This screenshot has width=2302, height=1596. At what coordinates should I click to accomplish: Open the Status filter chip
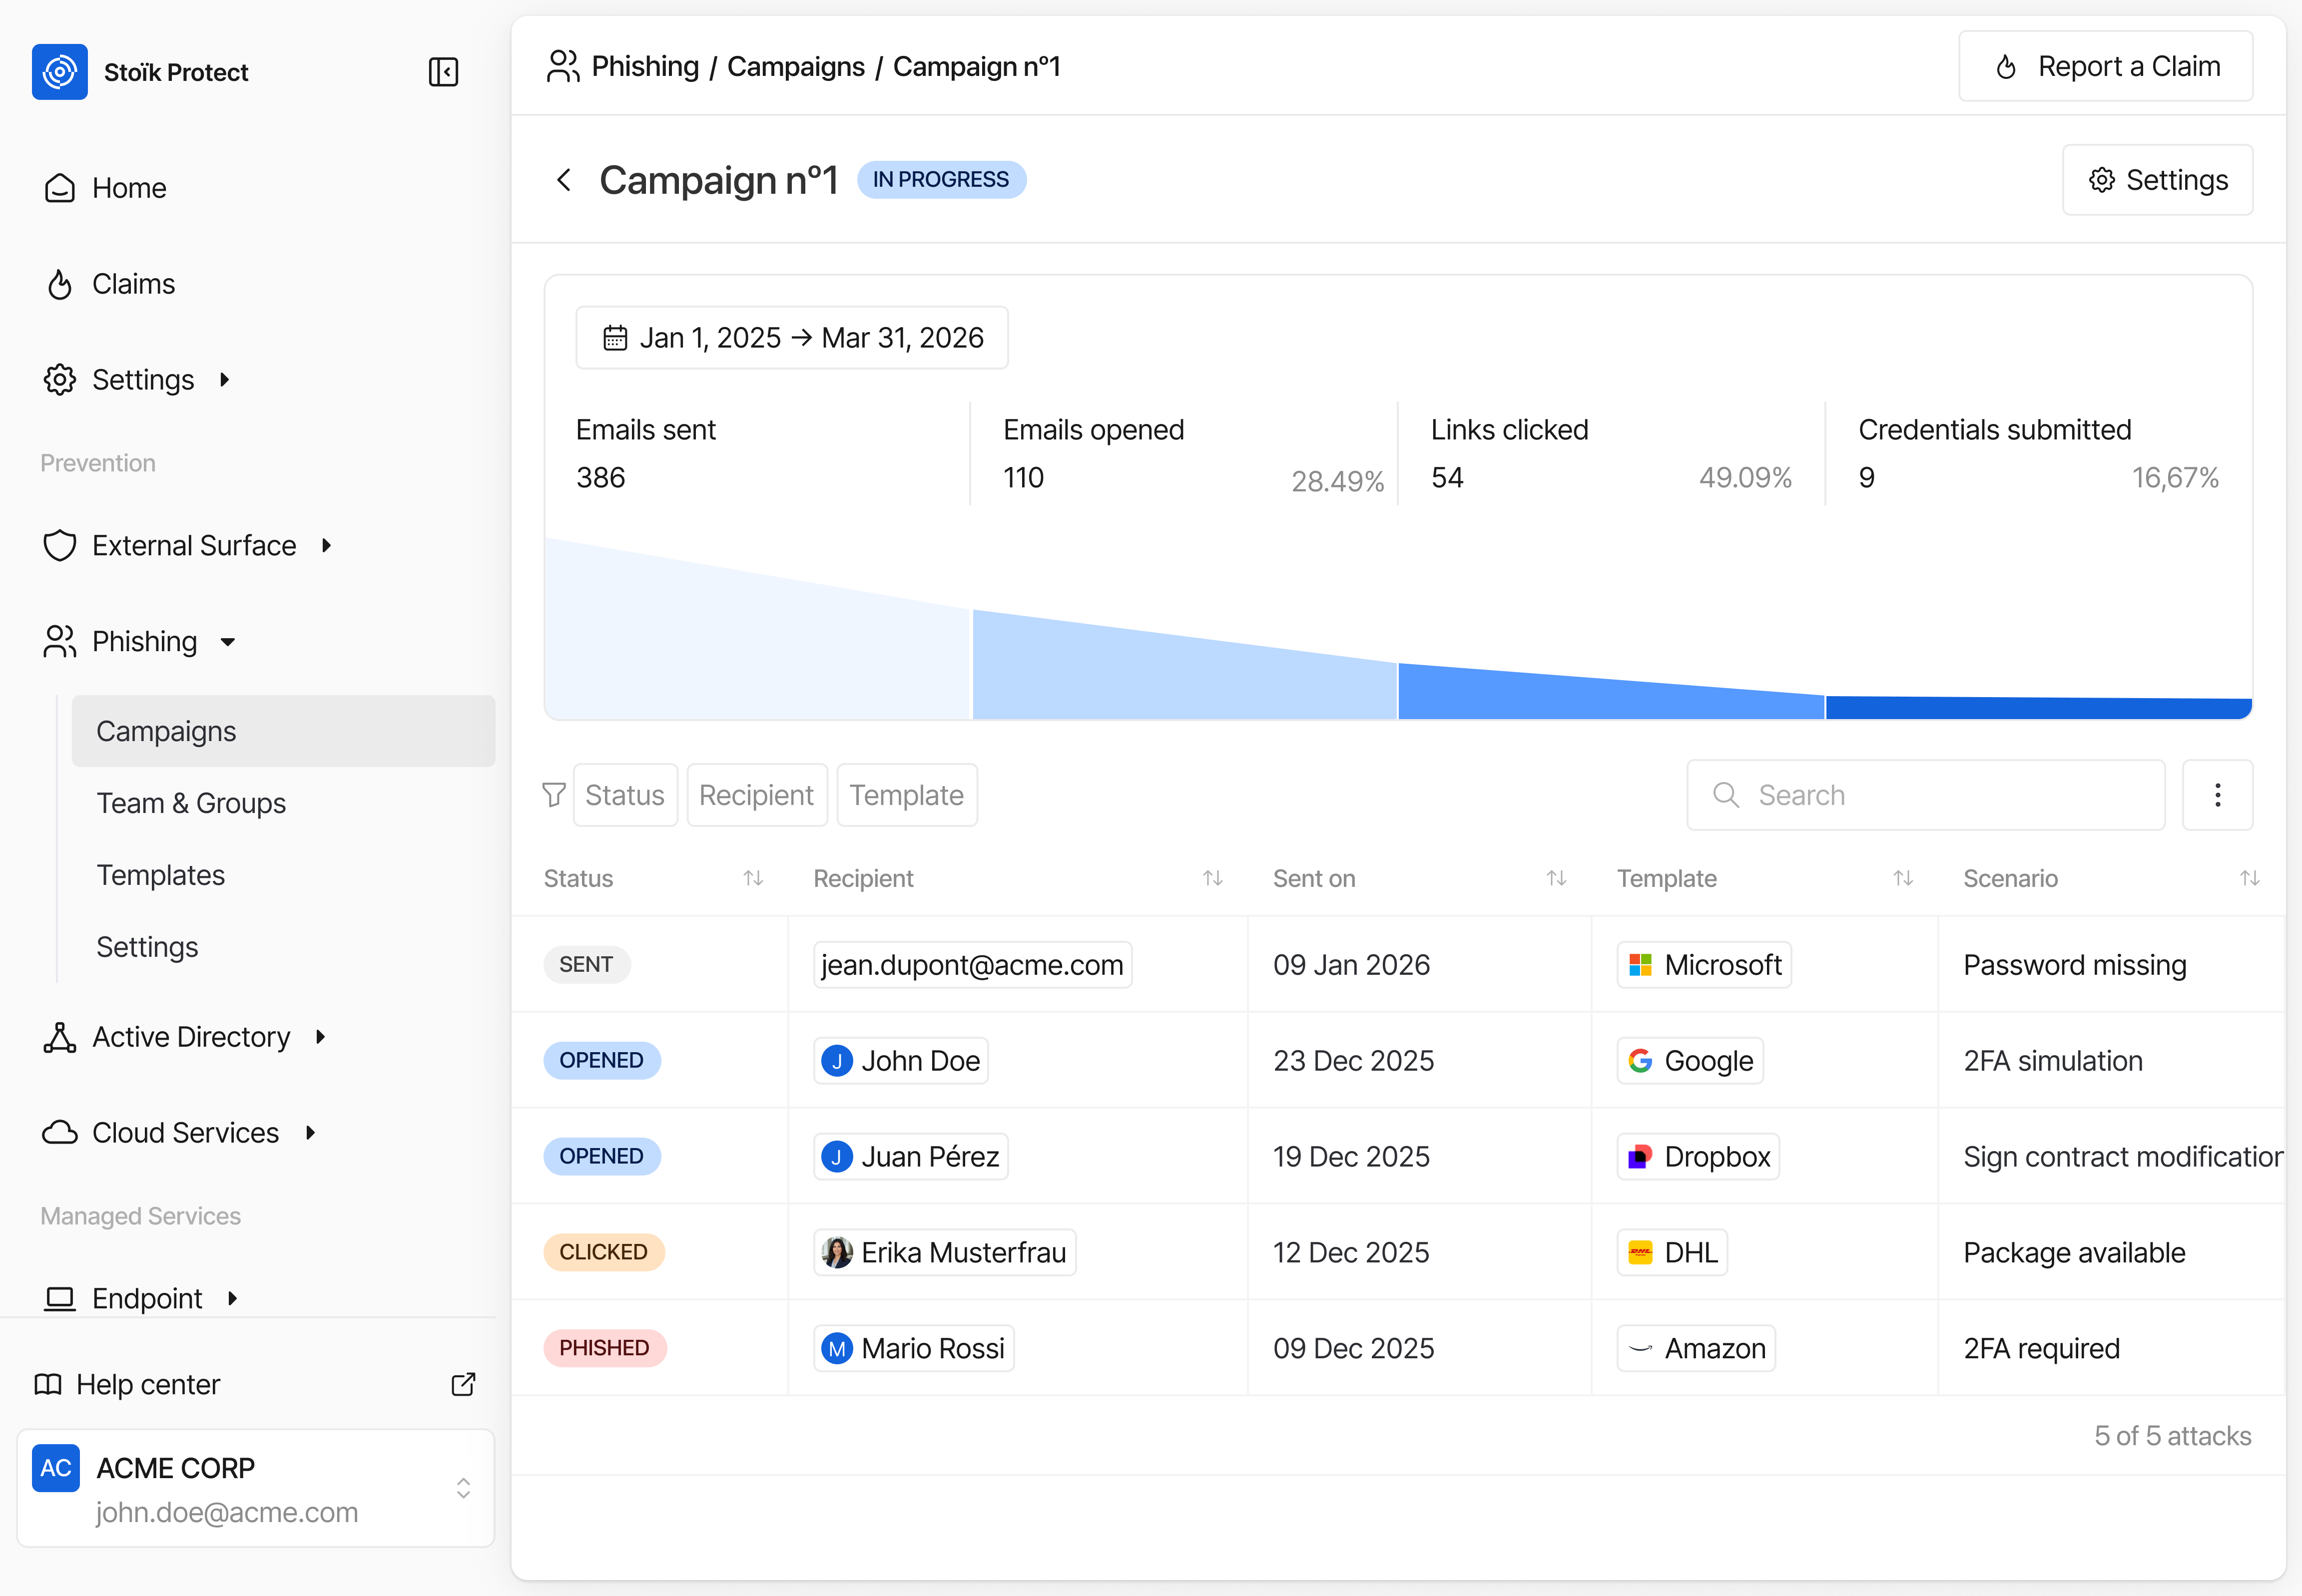624,795
